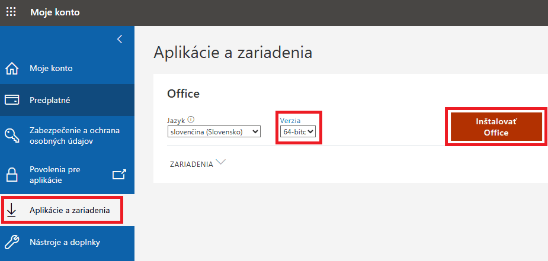
Task: Open the Jazyk language dropdown
Action: [214, 131]
